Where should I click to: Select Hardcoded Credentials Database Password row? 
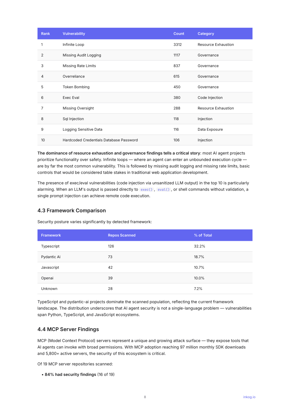click(x=145, y=140)
